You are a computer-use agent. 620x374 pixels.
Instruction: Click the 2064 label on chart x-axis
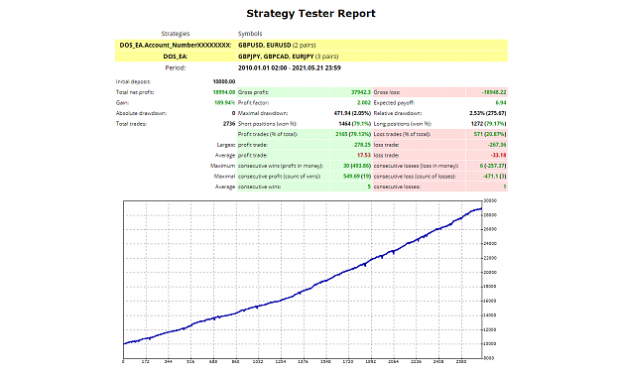394,362
